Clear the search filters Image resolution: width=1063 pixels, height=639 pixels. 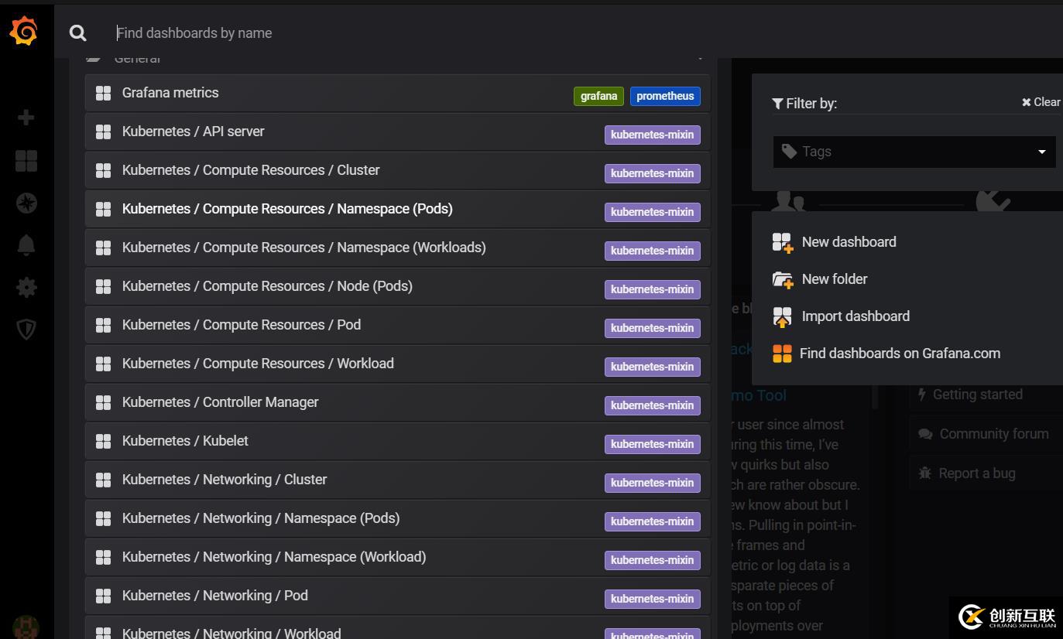point(1041,102)
